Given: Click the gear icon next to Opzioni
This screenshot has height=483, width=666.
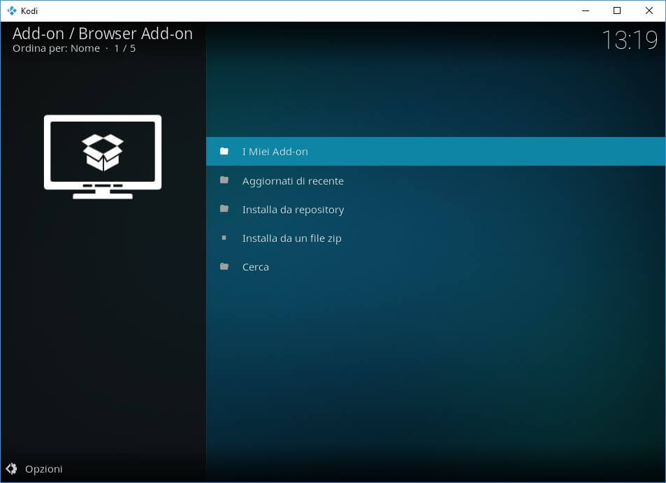Looking at the screenshot, I should (11, 468).
